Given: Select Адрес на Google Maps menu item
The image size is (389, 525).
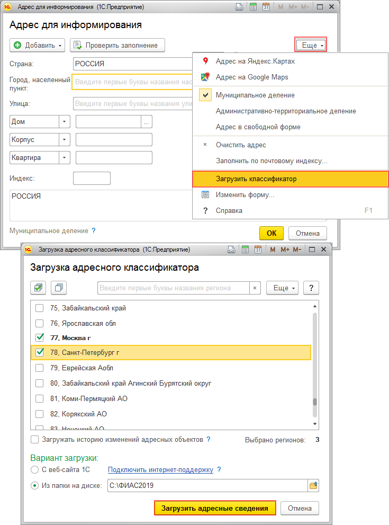Looking at the screenshot, I should pyautogui.click(x=252, y=77).
